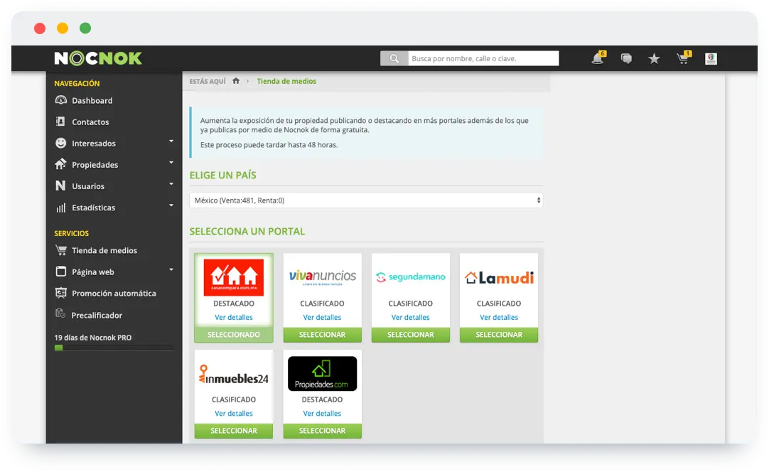This screenshot has height=472, width=769.
Task: Click the inmuebles24 portal logo
Action: [233, 375]
